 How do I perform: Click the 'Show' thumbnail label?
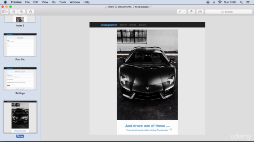(20, 136)
